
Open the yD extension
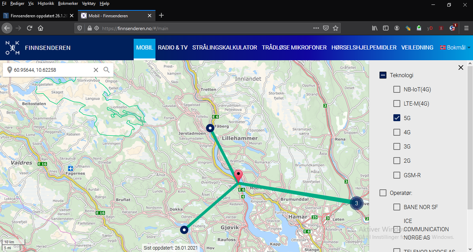click(430, 28)
